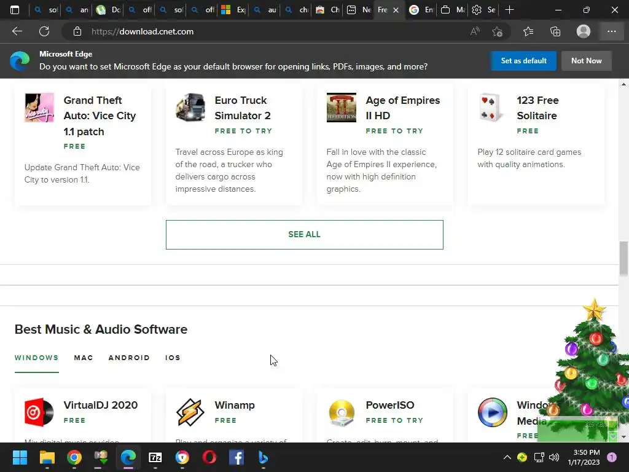Activate the Read aloud icon

(475, 31)
